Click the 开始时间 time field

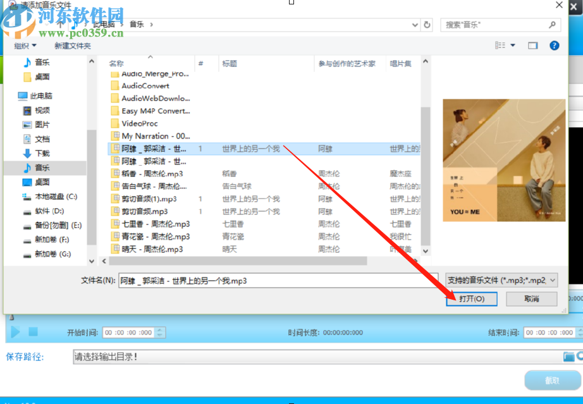[128, 333]
